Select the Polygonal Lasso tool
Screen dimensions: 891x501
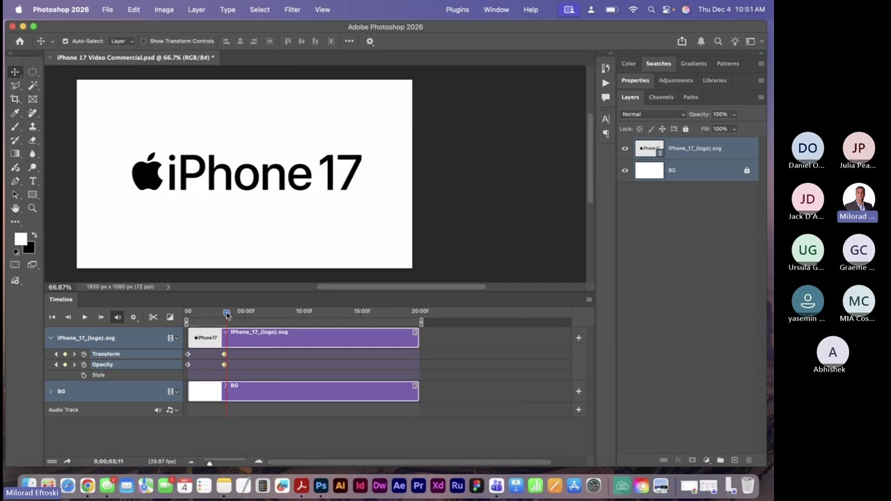15,86
